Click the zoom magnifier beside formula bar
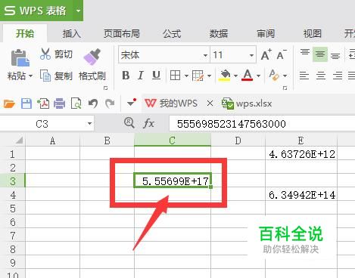This screenshot has width=355, height=278. pyautogui.click(x=129, y=123)
